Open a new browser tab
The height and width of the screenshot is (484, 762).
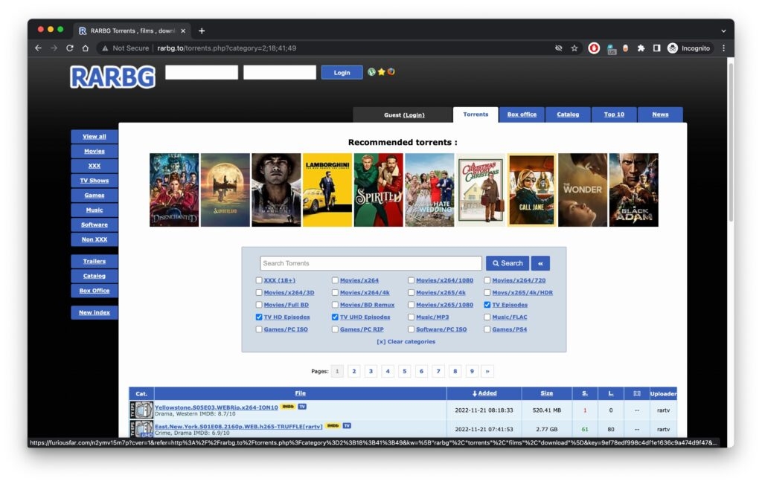tap(202, 30)
